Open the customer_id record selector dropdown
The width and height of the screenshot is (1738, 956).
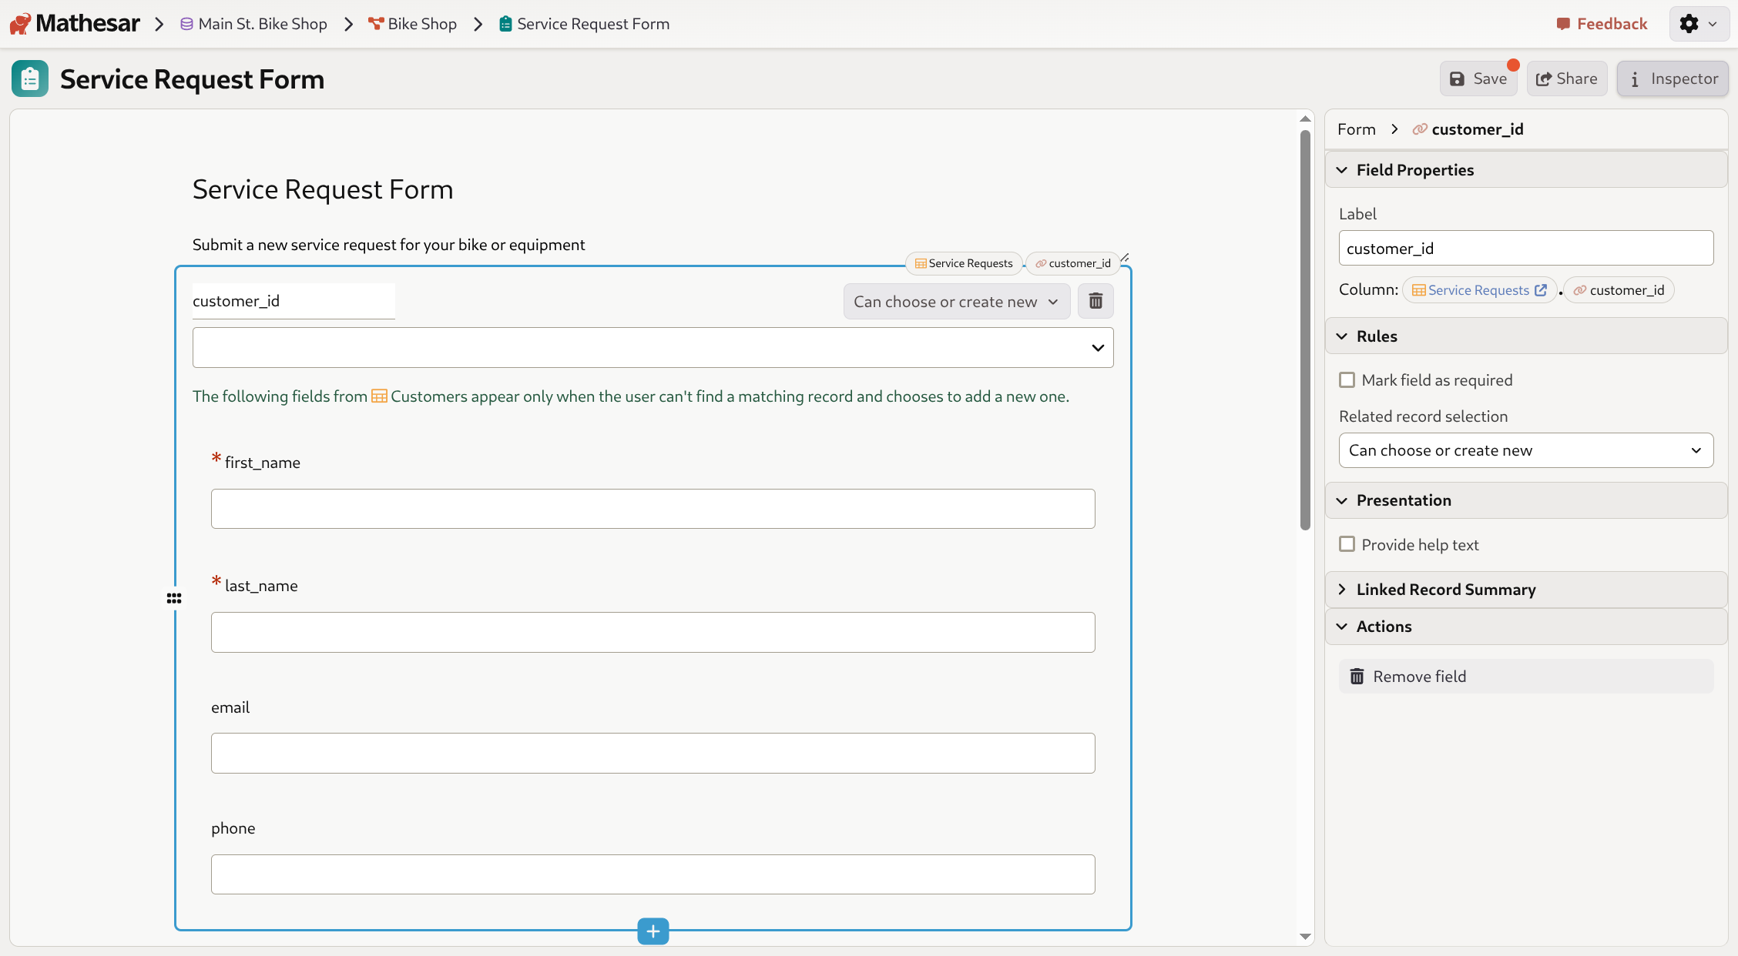click(x=653, y=348)
